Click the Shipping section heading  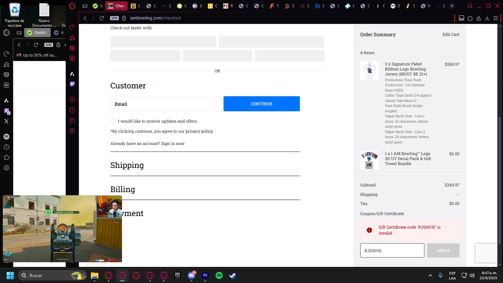pos(127,165)
